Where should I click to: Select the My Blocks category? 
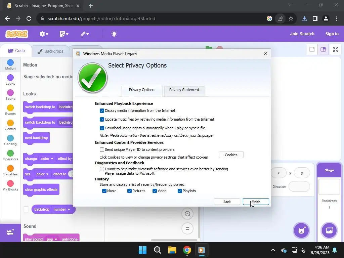10,186
